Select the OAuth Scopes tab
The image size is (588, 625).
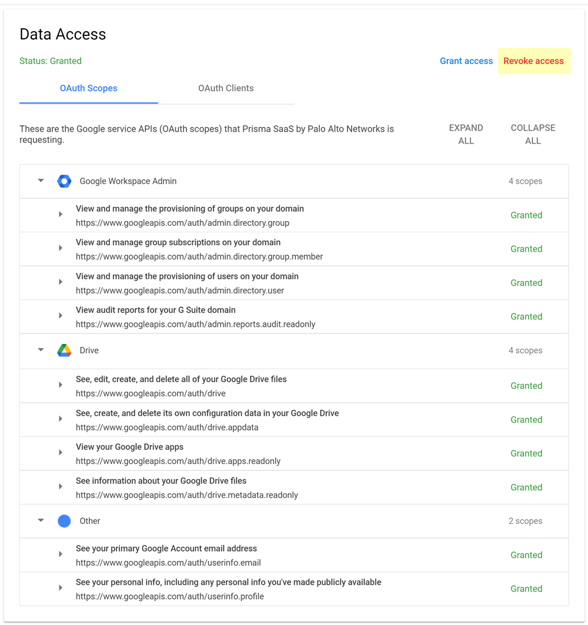click(89, 88)
